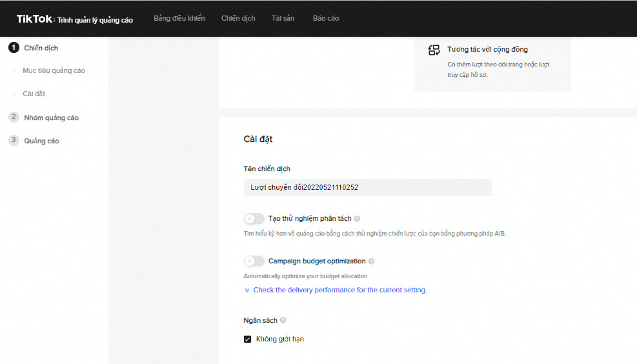Click step 2 circle icon in sidebar
The height and width of the screenshot is (364, 637).
[x=14, y=117]
